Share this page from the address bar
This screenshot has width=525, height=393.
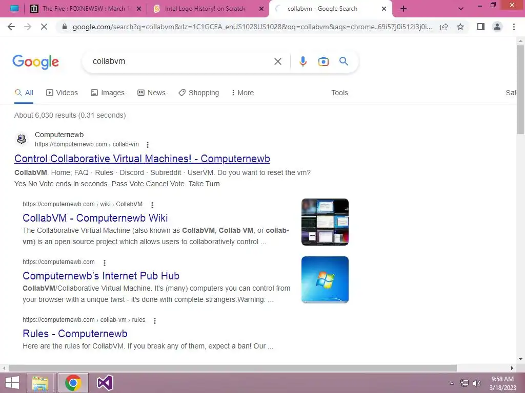tap(444, 27)
